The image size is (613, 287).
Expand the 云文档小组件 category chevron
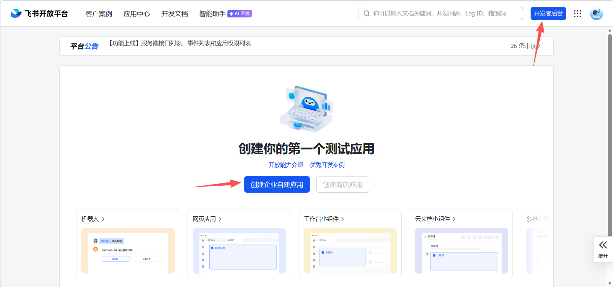click(454, 219)
